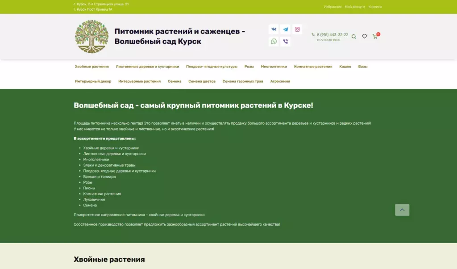Open favorites via the heart icon
This screenshot has width=457, height=269.
click(x=364, y=37)
